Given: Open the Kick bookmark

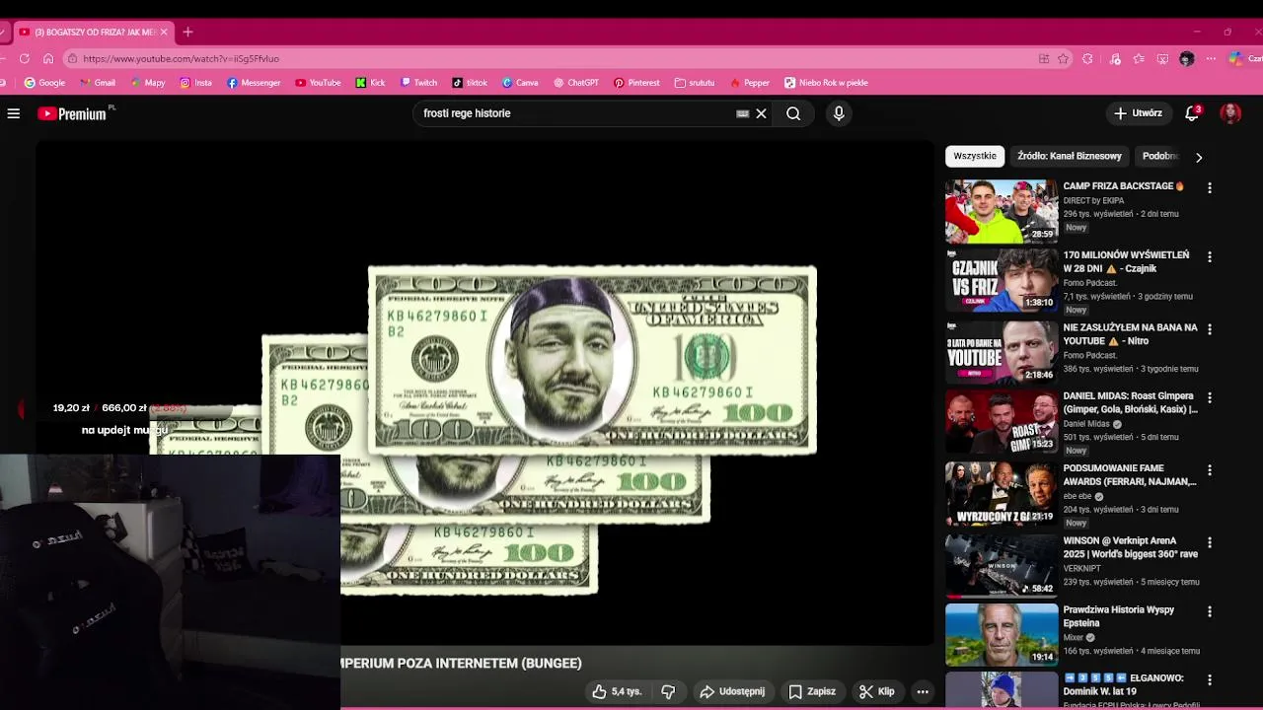Looking at the screenshot, I should pyautogui.click(x=370, y=83).
